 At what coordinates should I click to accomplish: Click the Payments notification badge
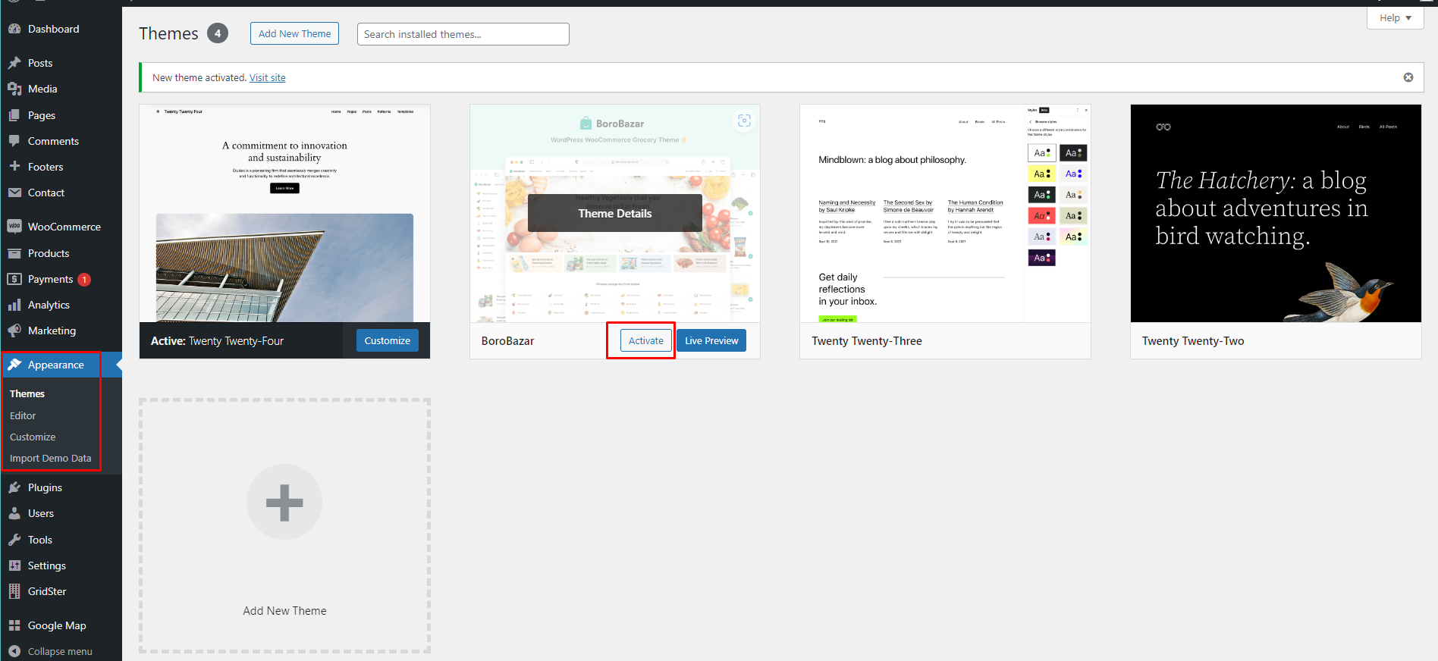84,280
